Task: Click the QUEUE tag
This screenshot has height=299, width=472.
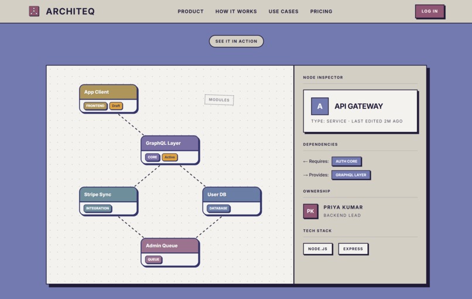Action: tap(153, 260)
